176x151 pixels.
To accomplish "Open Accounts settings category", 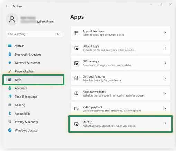I will (x=34, y=88).
